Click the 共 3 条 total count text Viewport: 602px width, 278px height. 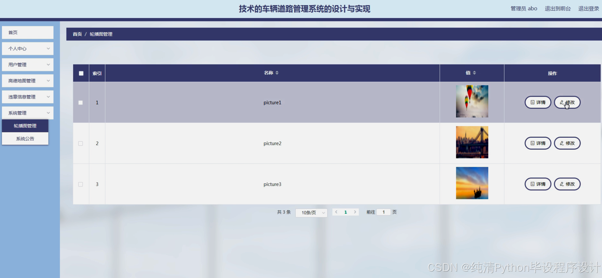pos(284,212)
